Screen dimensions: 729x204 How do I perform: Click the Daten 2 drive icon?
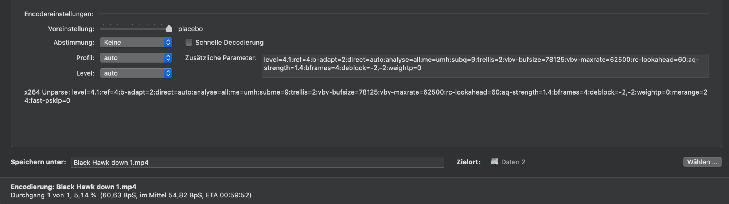pyautogui.click(x=494, y=162)
